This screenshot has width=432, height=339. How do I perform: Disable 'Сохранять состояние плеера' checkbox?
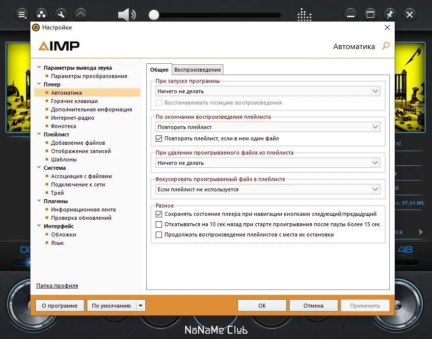[x=159, y=214]
